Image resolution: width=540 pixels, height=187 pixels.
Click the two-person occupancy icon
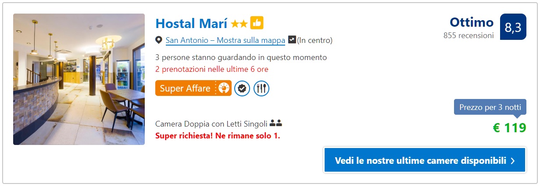click(x=275, y=123)
